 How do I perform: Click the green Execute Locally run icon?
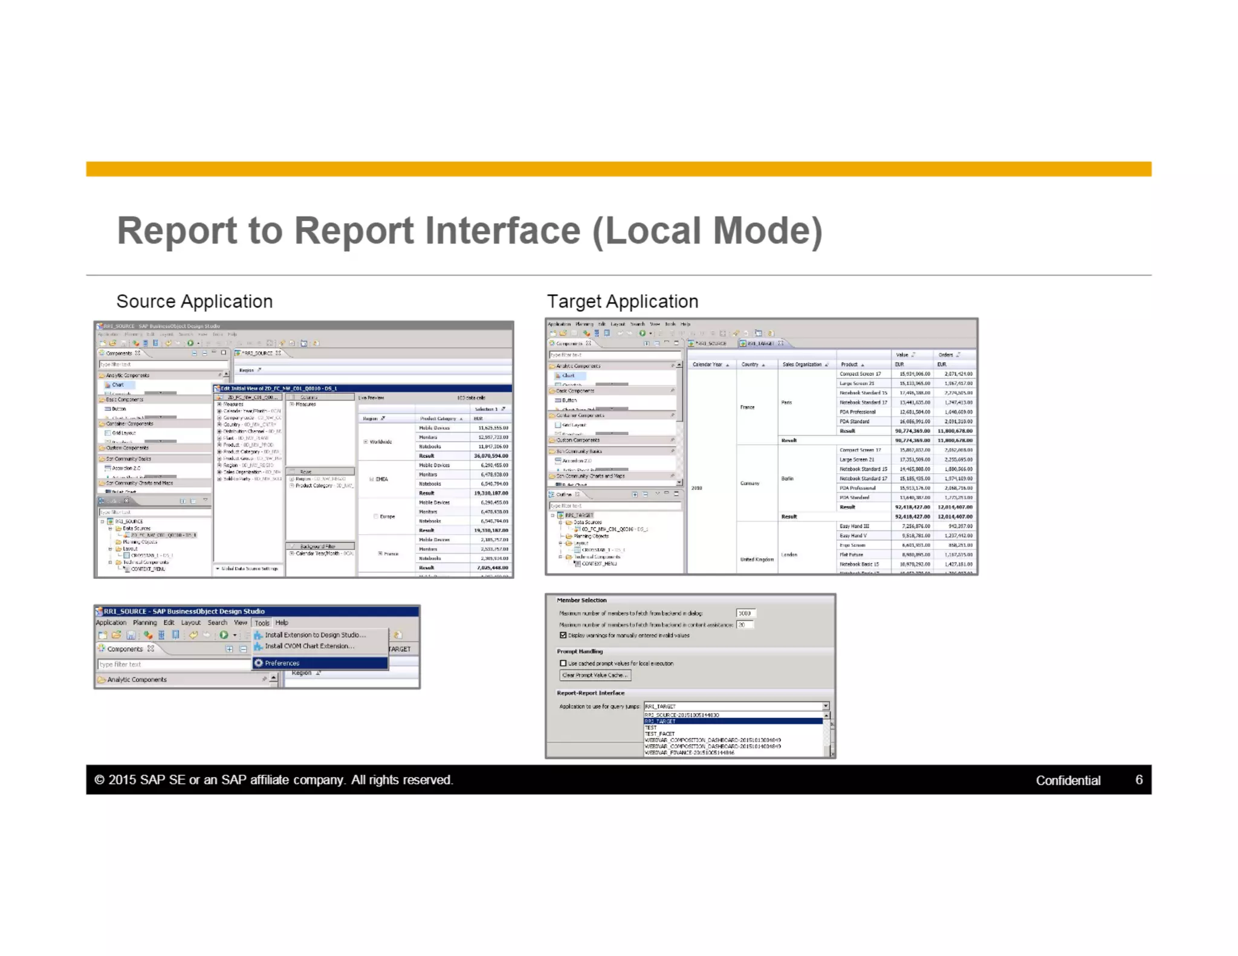click(x=224, y=635)
